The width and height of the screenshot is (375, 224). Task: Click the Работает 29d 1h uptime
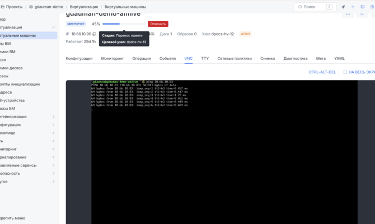[x=81, y=41]
